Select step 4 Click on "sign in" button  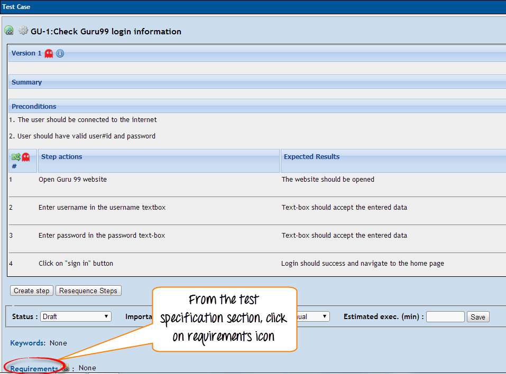pos(76,264)
